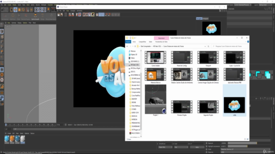This screenshot has height=154, width=275.
Task: Click the Navigator preview thumbnail
Action: coord(211,28)
